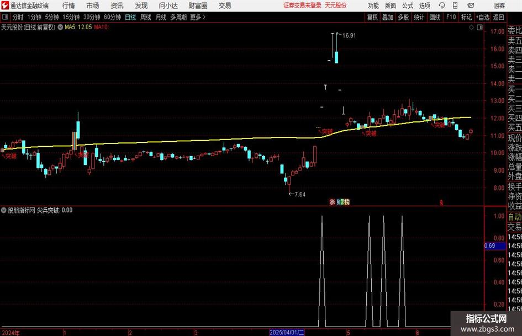This screenshot has width=522, height=336.
Task: Click the 标记 mark button
Action: [466, 17]
